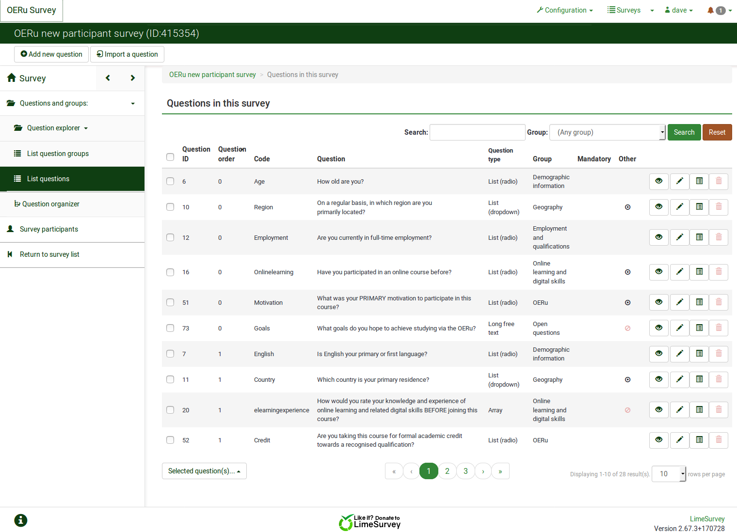Click into the Search text field
The image size is (737, 532).
point(477,132)
